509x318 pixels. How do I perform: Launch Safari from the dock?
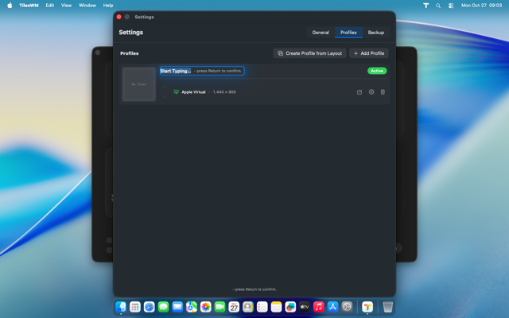coord(149,307)
